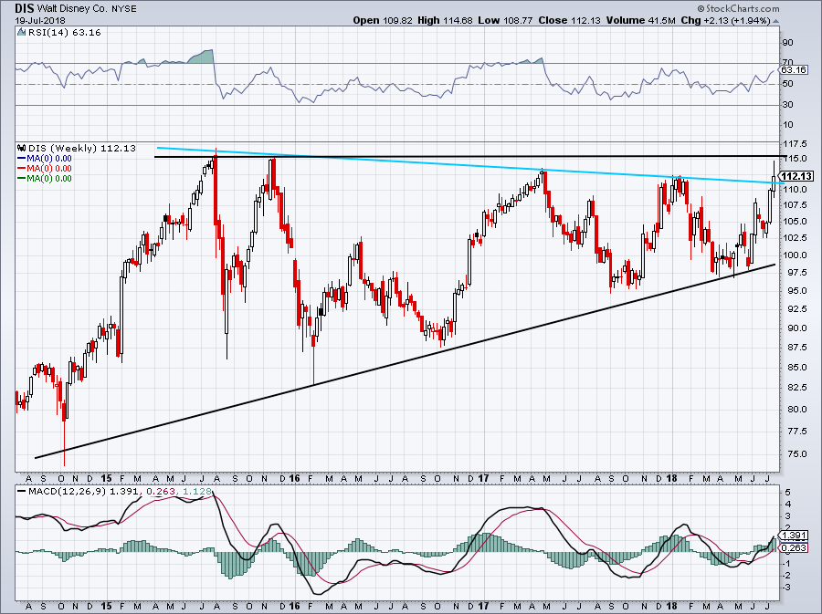Click the up triangle after Chg percentage
The image size is (822, 614).
point(775,21)
